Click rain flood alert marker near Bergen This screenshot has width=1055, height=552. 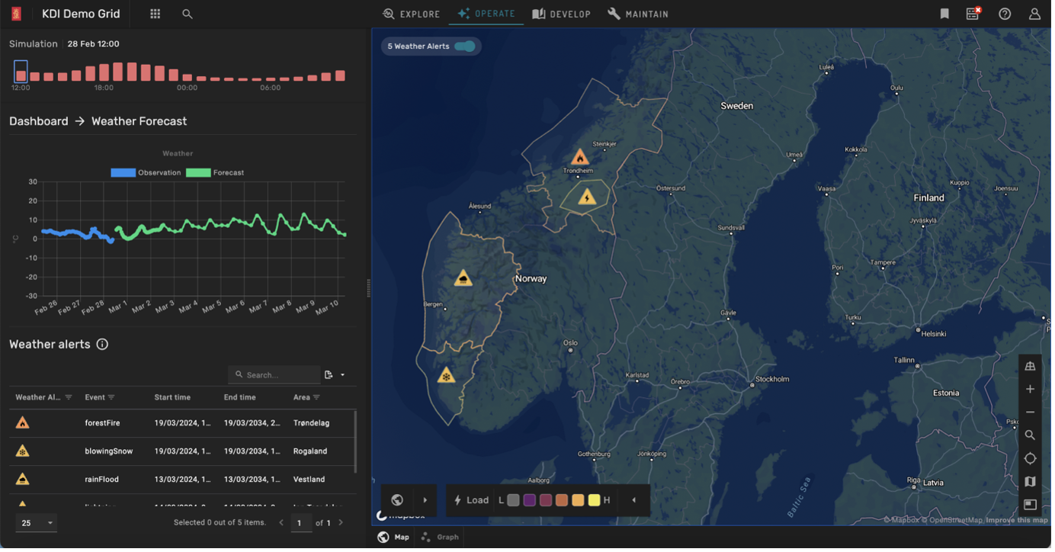[464, 279]
